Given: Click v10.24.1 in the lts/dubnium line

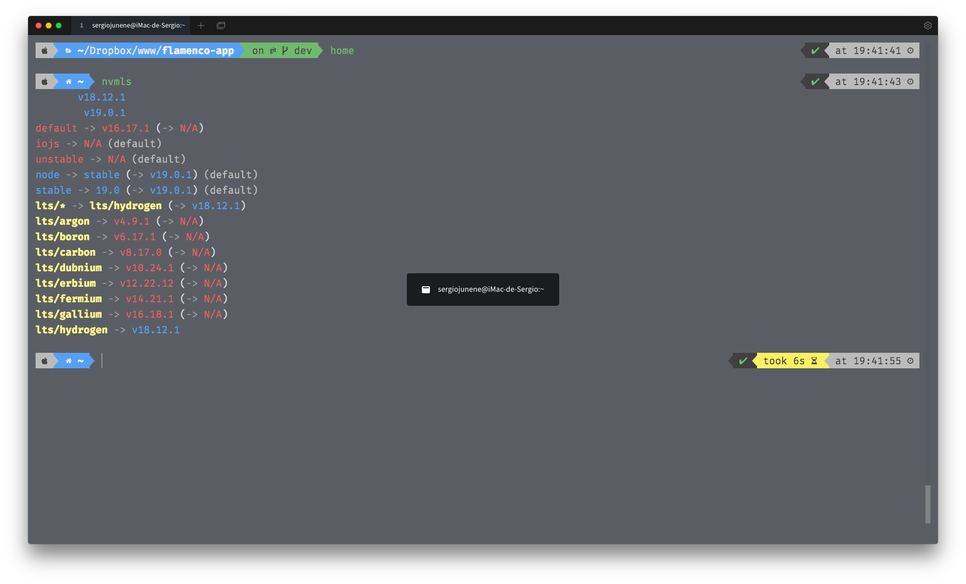Looking at the screenshot, I should click(x=150, y=268).
